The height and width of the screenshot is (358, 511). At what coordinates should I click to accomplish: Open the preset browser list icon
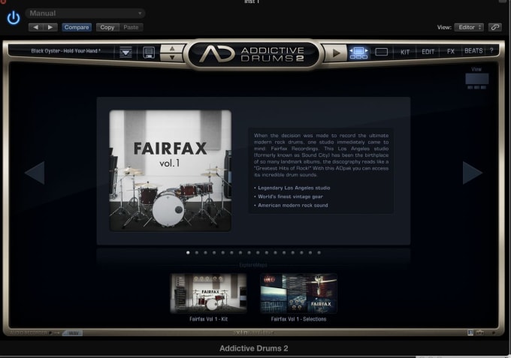[x=125, y=52]
